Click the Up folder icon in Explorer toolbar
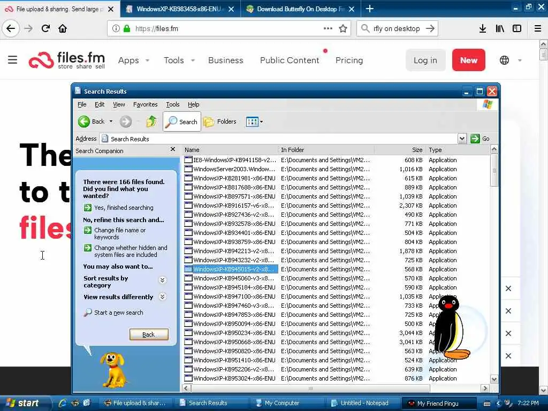Viewport: 548px width, 411px height. point(151,121)
